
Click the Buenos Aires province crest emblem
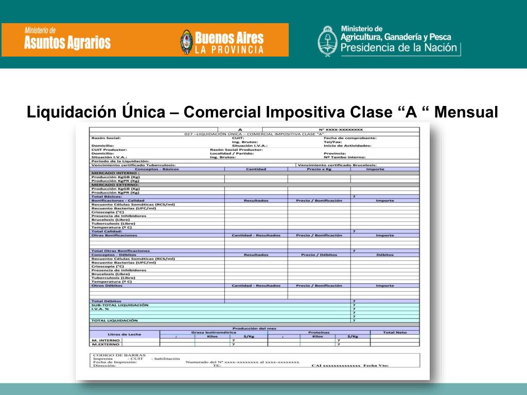point(187,42)
